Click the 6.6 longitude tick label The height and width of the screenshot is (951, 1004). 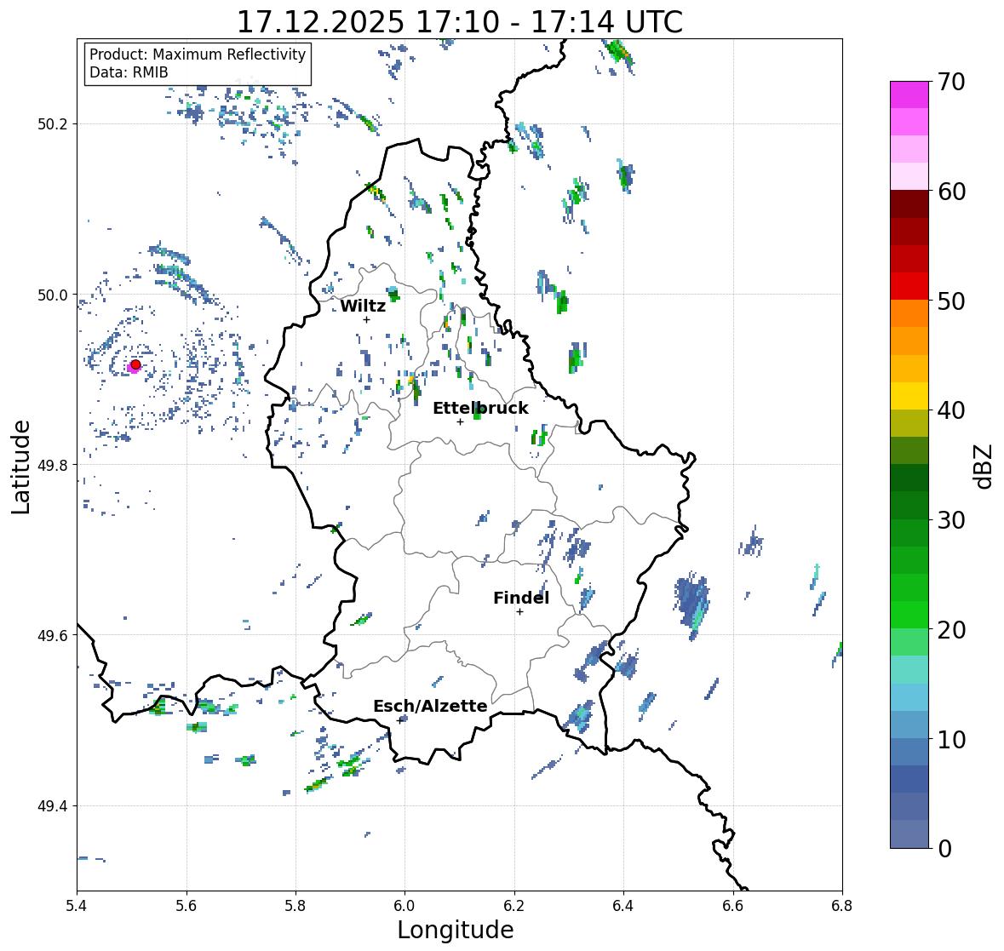click(x=732, y=906)
